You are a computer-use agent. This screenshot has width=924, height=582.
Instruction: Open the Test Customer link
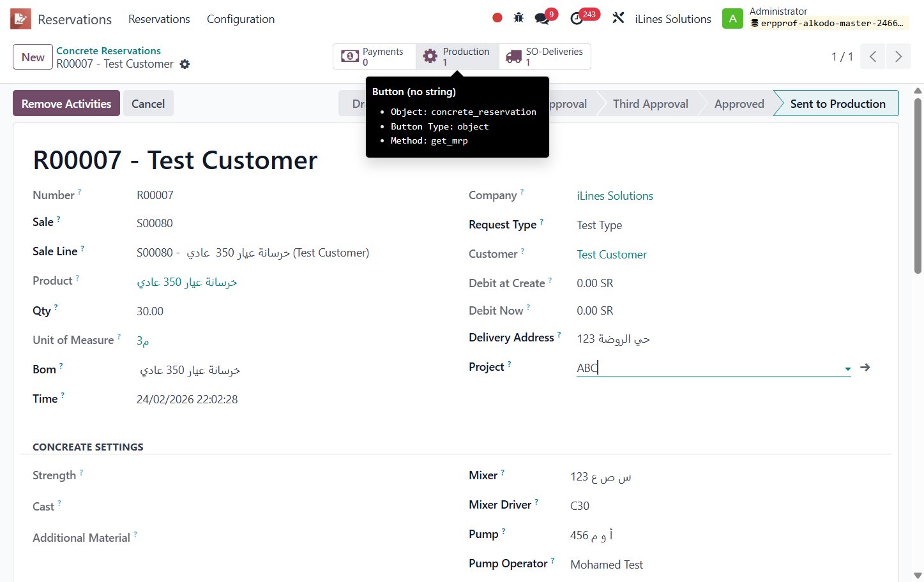coord(612,255)
